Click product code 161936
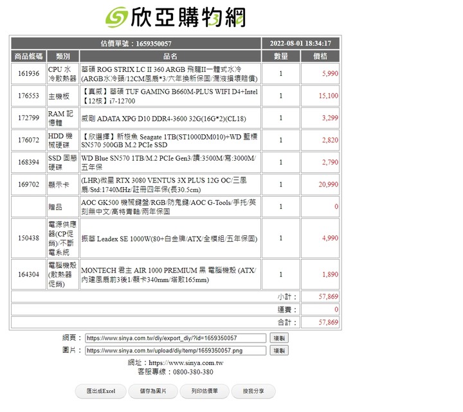 pos(28,73)
